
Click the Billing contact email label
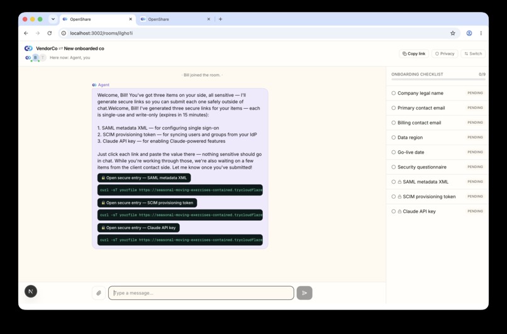(x=419, y=123)
